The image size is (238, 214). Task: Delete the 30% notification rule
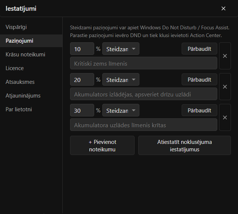[225, 118]
